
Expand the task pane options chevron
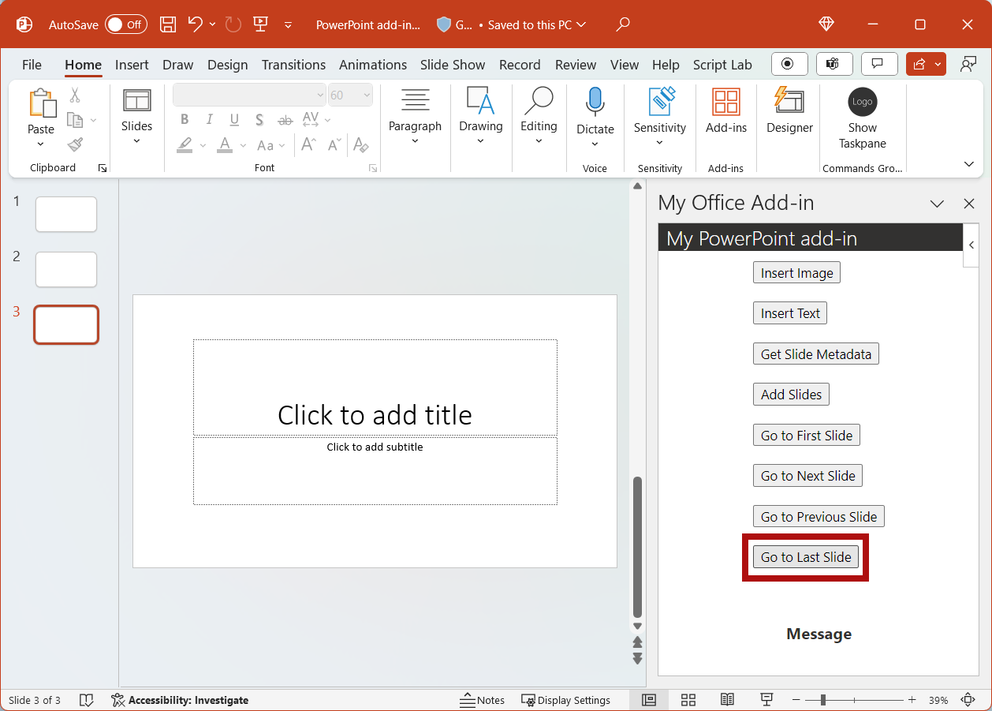937,204
